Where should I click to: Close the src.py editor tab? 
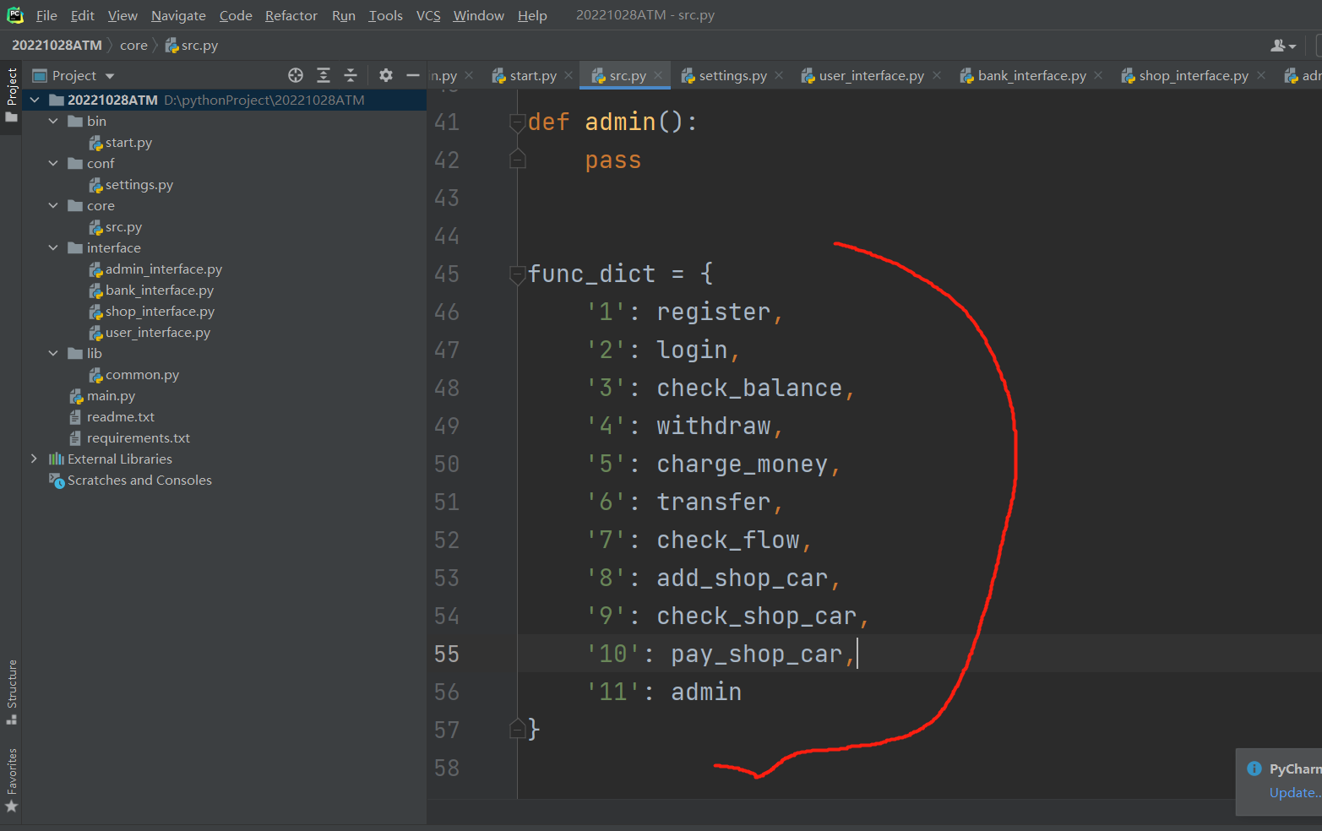(658, 75)
